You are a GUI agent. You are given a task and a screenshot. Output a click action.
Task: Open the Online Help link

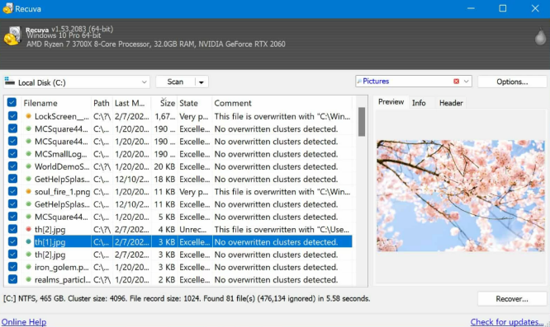point(24,322)
